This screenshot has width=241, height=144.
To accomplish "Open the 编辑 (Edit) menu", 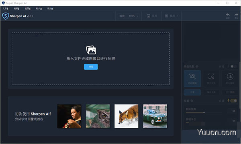I will [16, 8].
